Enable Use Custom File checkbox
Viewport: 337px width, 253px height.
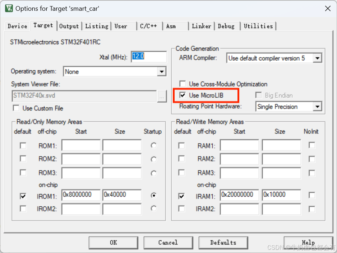[x=16, y=108]
